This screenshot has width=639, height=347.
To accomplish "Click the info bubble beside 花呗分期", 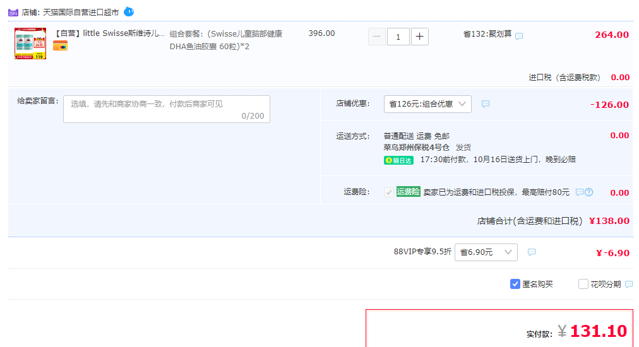I will [629, 285].
